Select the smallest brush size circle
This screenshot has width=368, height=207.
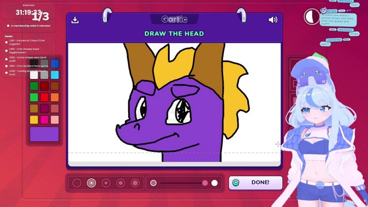tap(76, 183)
